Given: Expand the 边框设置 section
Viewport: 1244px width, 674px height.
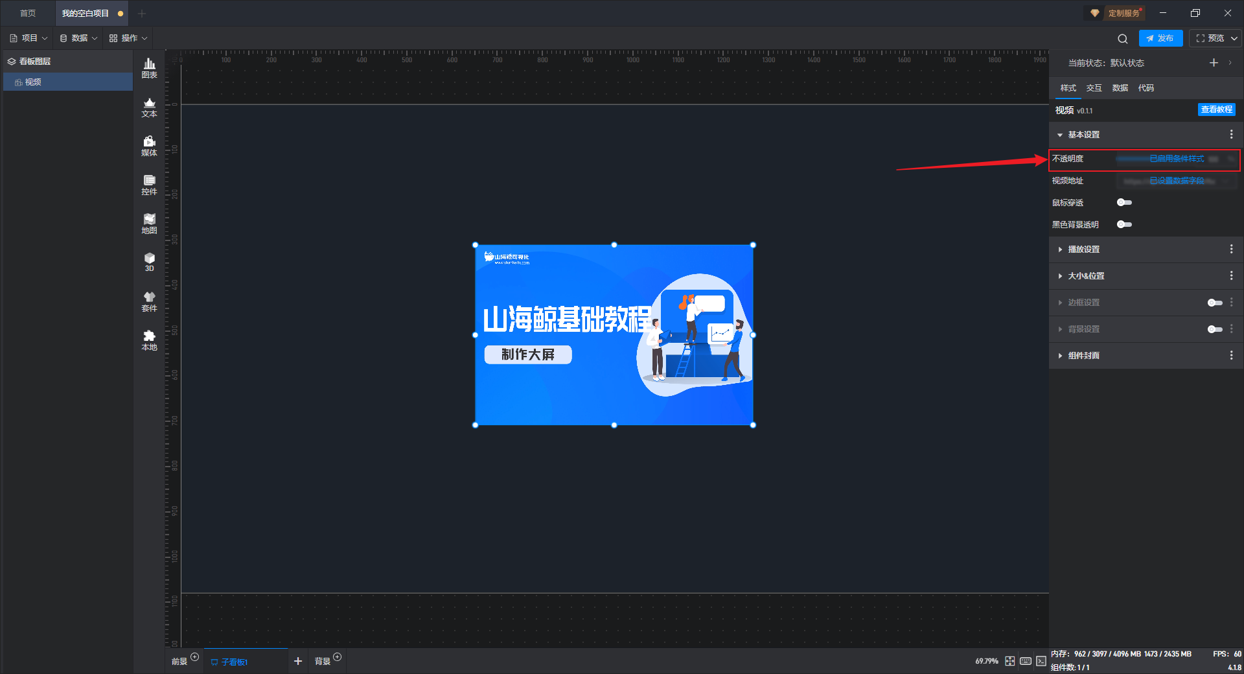Looking at the screenshot, I should pyautogui.click(x=1060, y=303).
